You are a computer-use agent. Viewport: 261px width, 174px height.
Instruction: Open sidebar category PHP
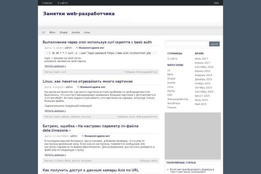tap(170, 95)
